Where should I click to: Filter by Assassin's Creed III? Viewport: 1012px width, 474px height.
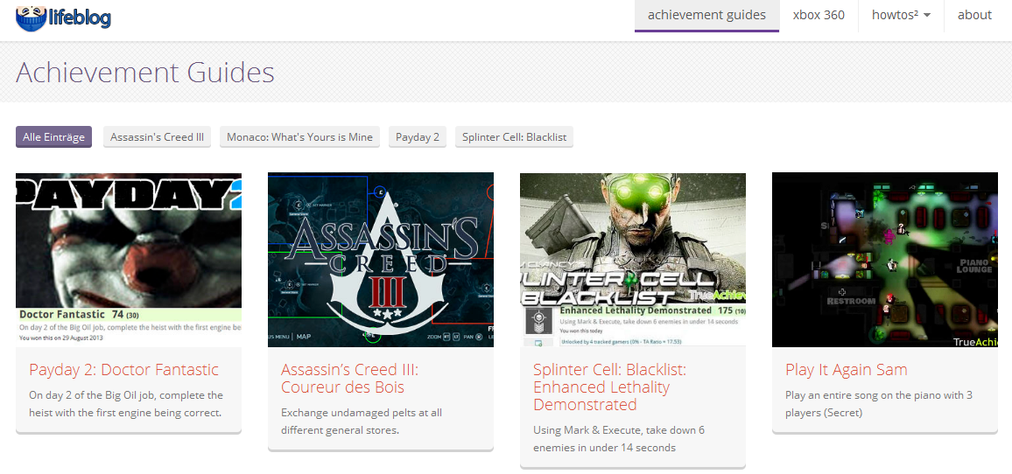[x=157, y=137]
